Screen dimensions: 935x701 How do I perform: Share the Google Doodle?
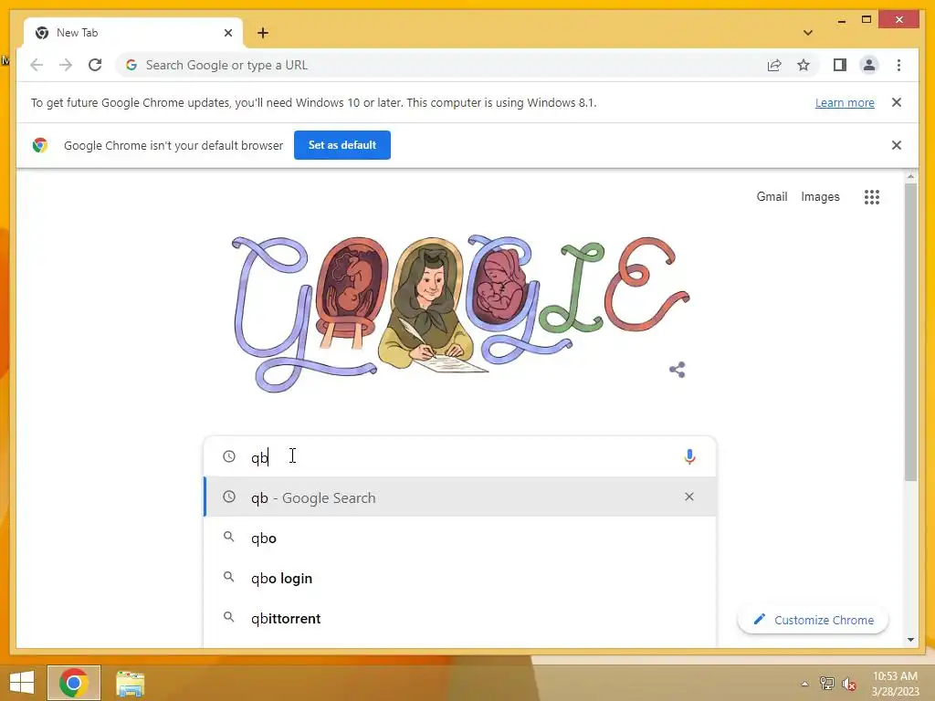coord(678,370)
